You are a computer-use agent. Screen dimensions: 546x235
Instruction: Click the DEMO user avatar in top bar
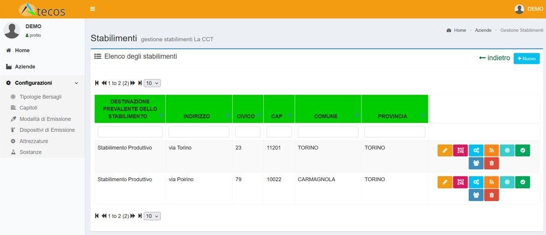click(x=519, y=9)
